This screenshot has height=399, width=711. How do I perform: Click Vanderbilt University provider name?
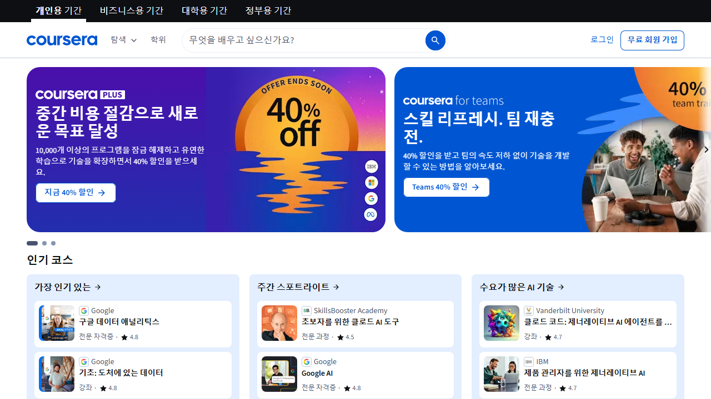[570, 311]
